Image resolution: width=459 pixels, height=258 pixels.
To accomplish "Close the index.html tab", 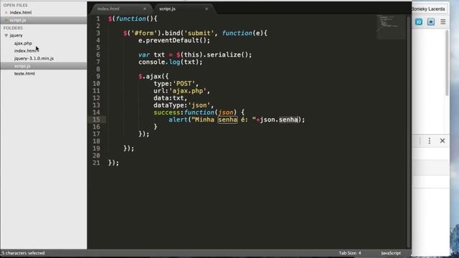I will [145, 9].
